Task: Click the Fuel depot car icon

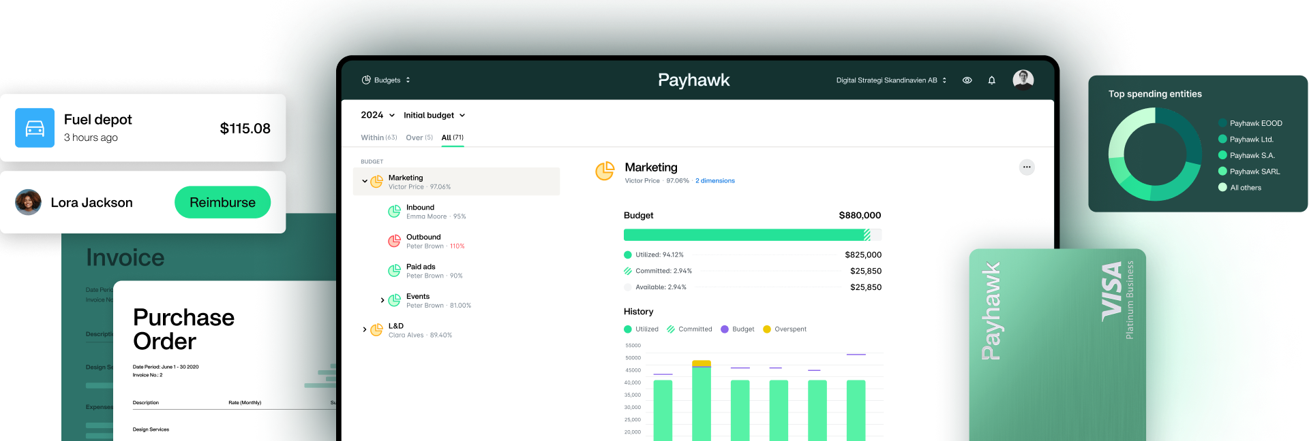Action: pyautogui.click(x=35, y=128)
